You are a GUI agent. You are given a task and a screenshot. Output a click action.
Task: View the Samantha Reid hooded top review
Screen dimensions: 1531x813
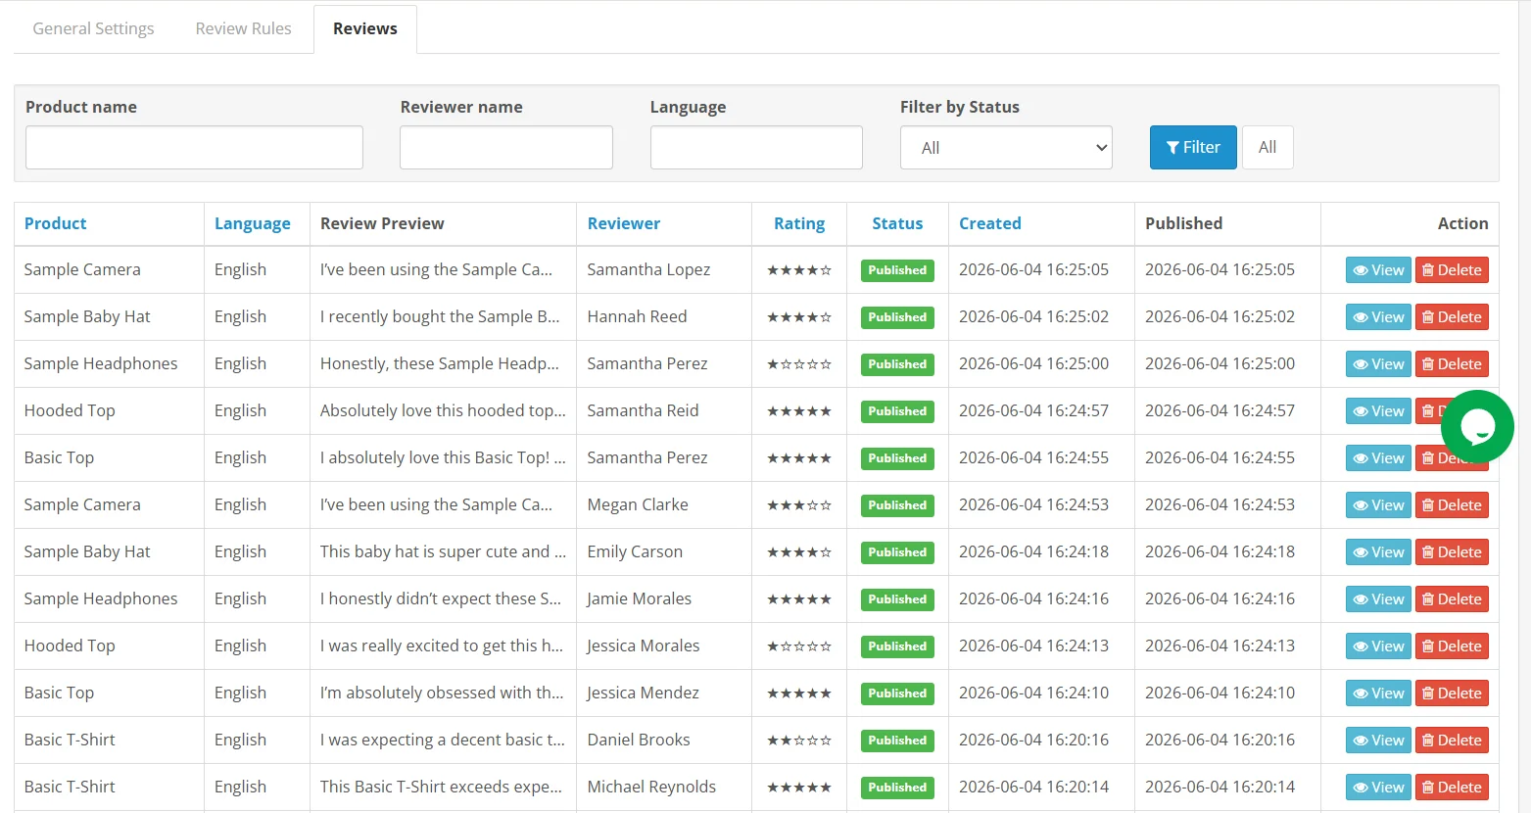1378,411
